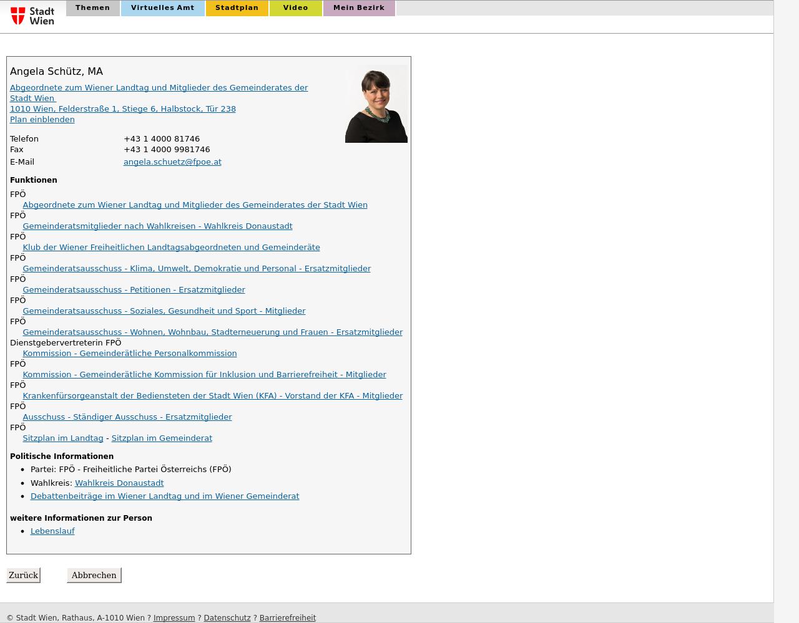This screenshot has width=799, height=623.
Task: Select the Video tab
Action: 295,8
